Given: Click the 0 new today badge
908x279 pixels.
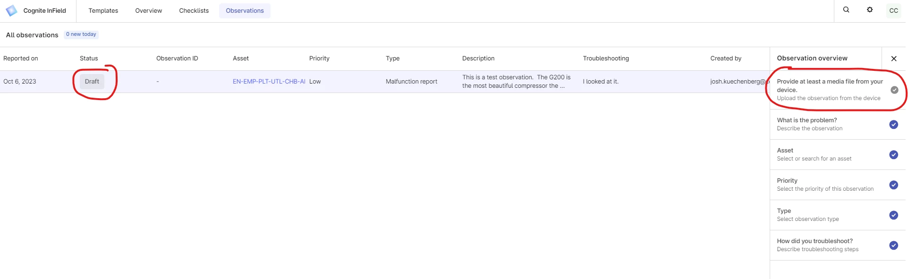Looking at the screenshot, I should 81,34.
